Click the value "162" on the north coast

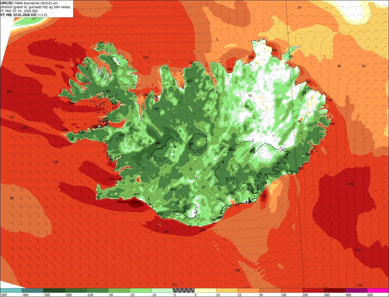coord(191,63)
